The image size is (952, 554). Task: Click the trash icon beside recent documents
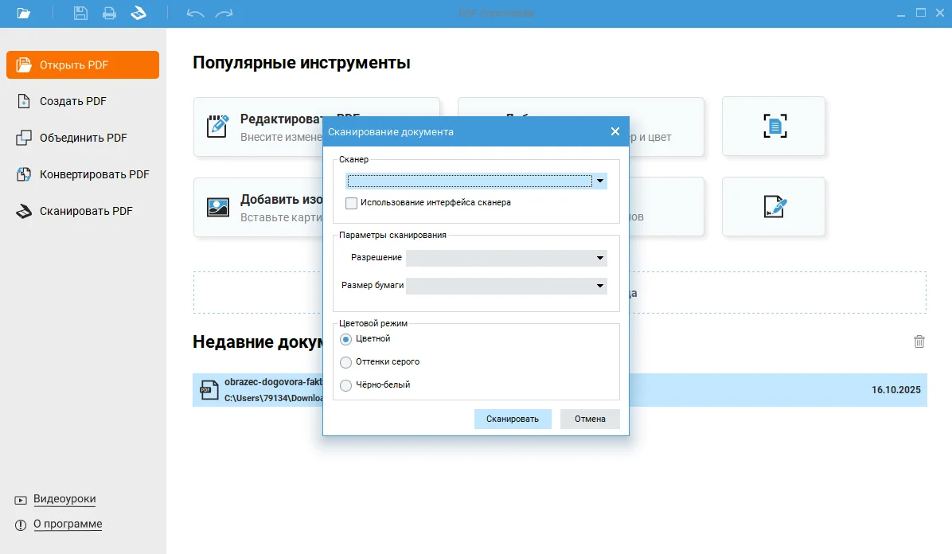coord(919,341)
